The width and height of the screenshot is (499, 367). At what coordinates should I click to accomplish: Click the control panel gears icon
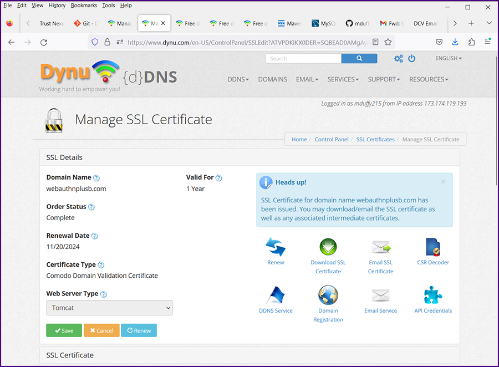point(399,59)
